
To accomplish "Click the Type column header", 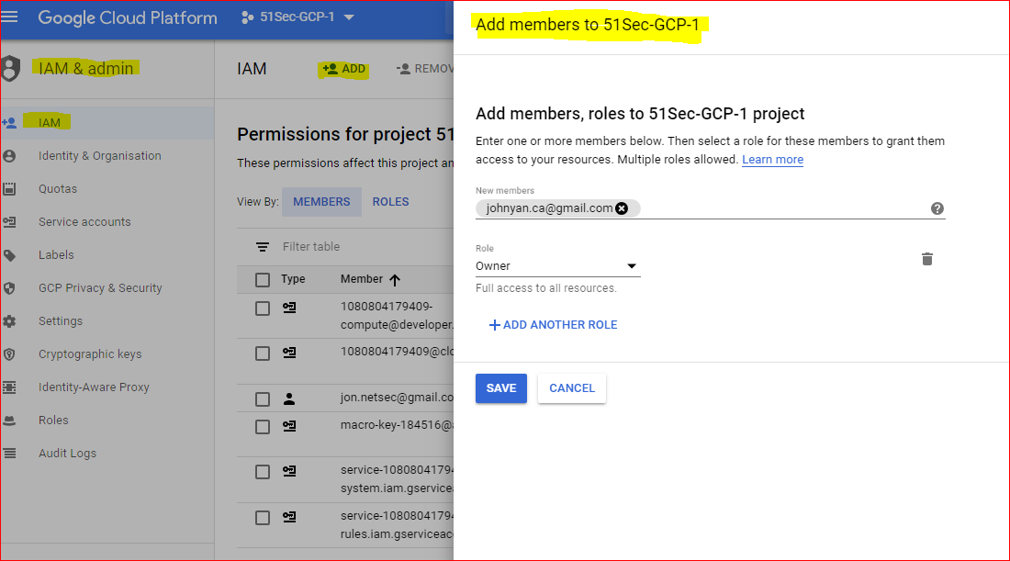I will [x=293, y=279].
